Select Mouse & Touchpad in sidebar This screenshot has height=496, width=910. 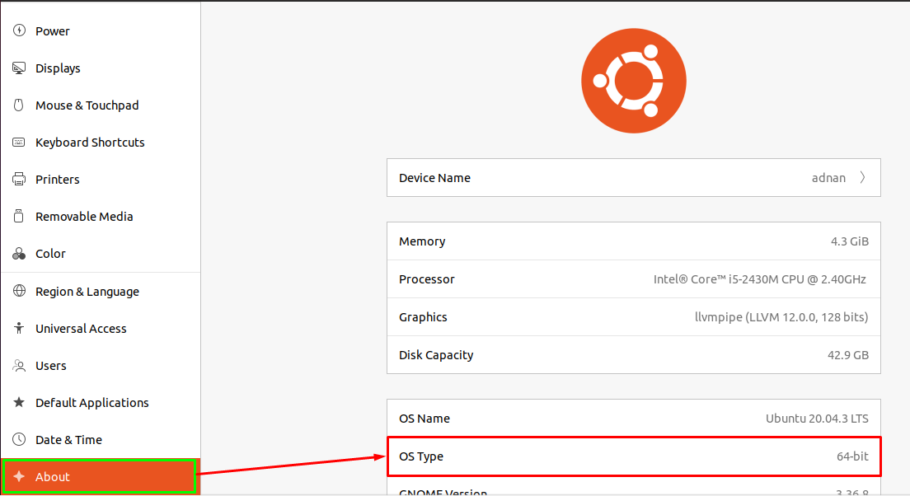coord(101,105)
